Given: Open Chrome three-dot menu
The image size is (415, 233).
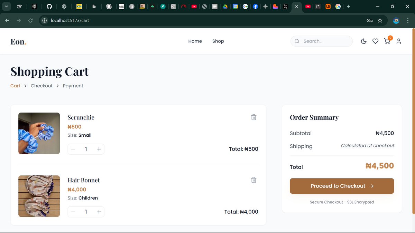Looking at the screenshot, I should (x=408, y=20).
